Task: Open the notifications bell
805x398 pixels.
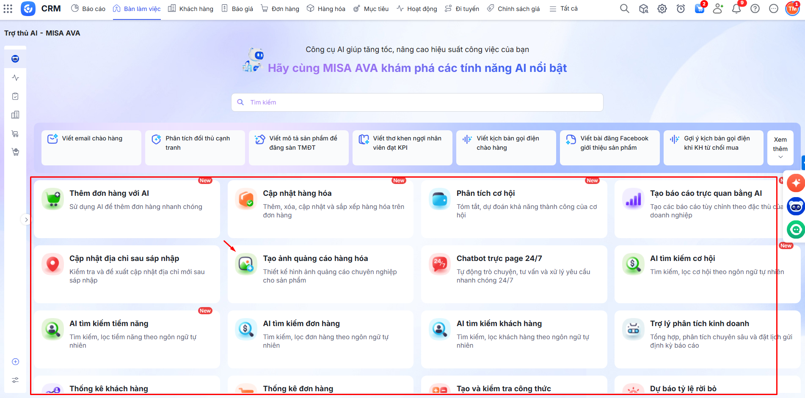Action: [736, 8]
